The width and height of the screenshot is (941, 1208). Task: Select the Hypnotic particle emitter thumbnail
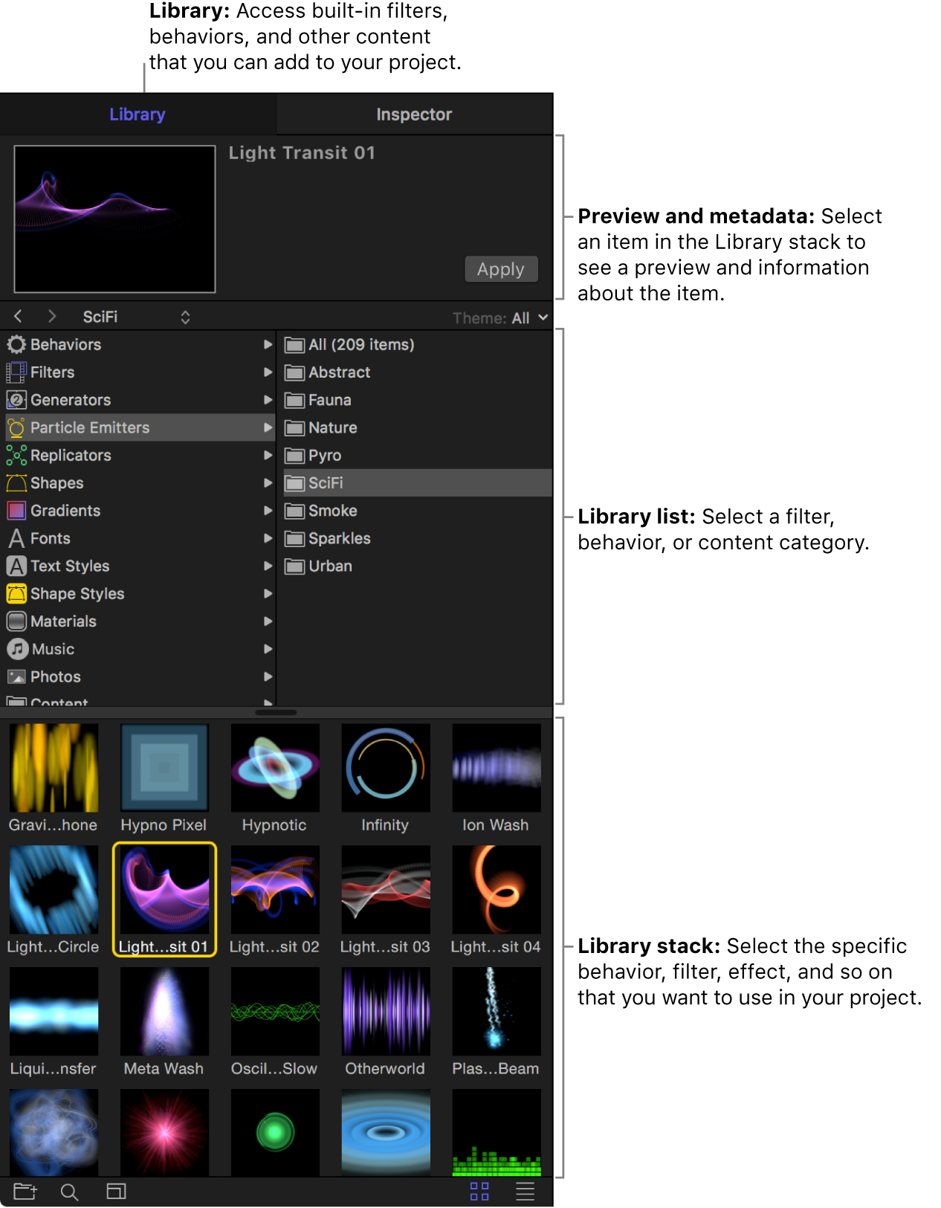[275, 768]
